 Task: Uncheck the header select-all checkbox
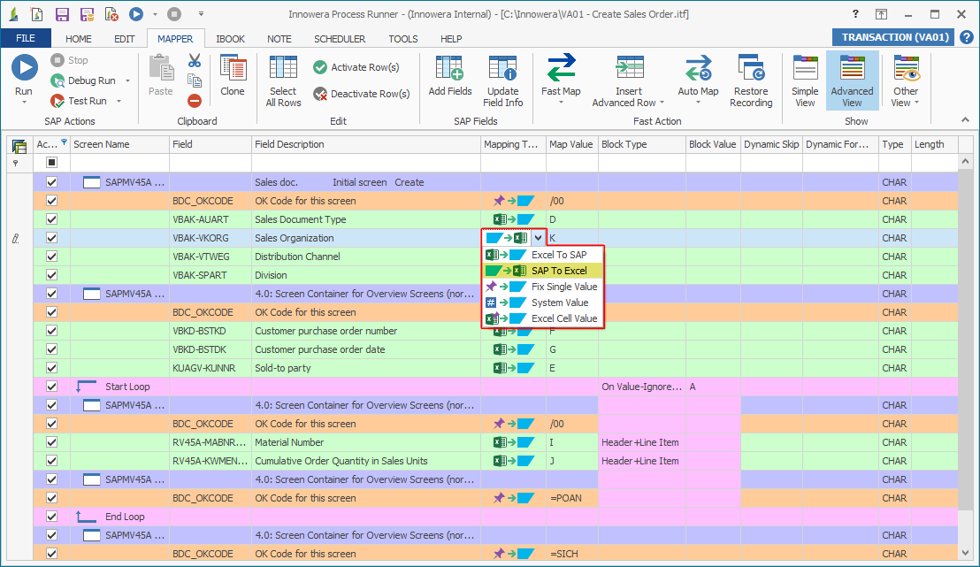tap(50, 163)
